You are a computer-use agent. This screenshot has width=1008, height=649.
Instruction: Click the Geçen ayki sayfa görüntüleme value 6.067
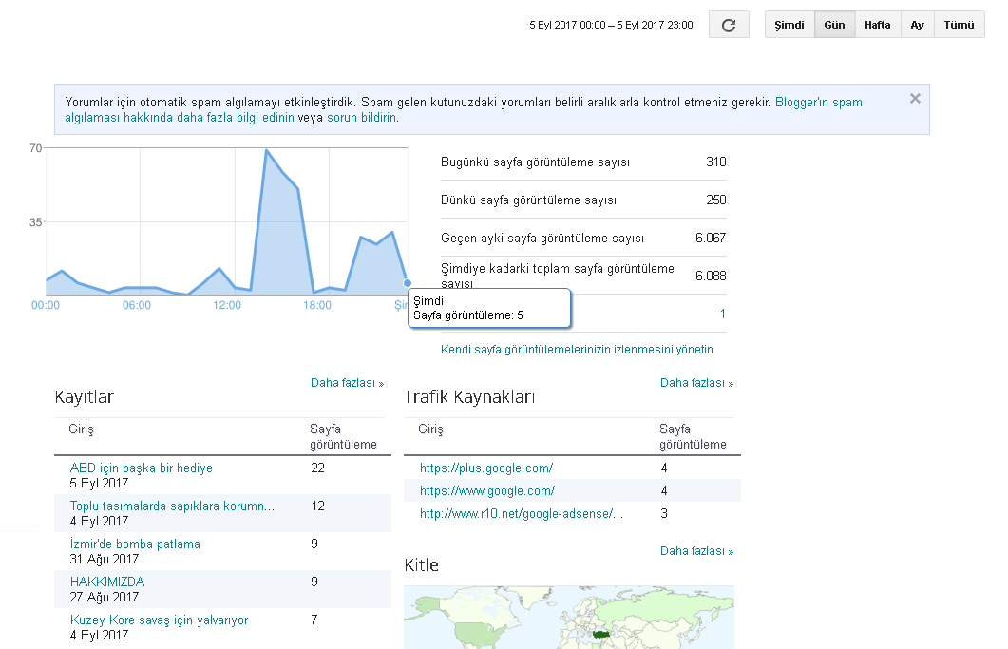[x=711, y=238]
